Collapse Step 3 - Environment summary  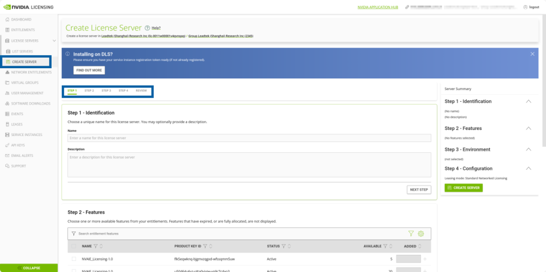tap(528, 150)
